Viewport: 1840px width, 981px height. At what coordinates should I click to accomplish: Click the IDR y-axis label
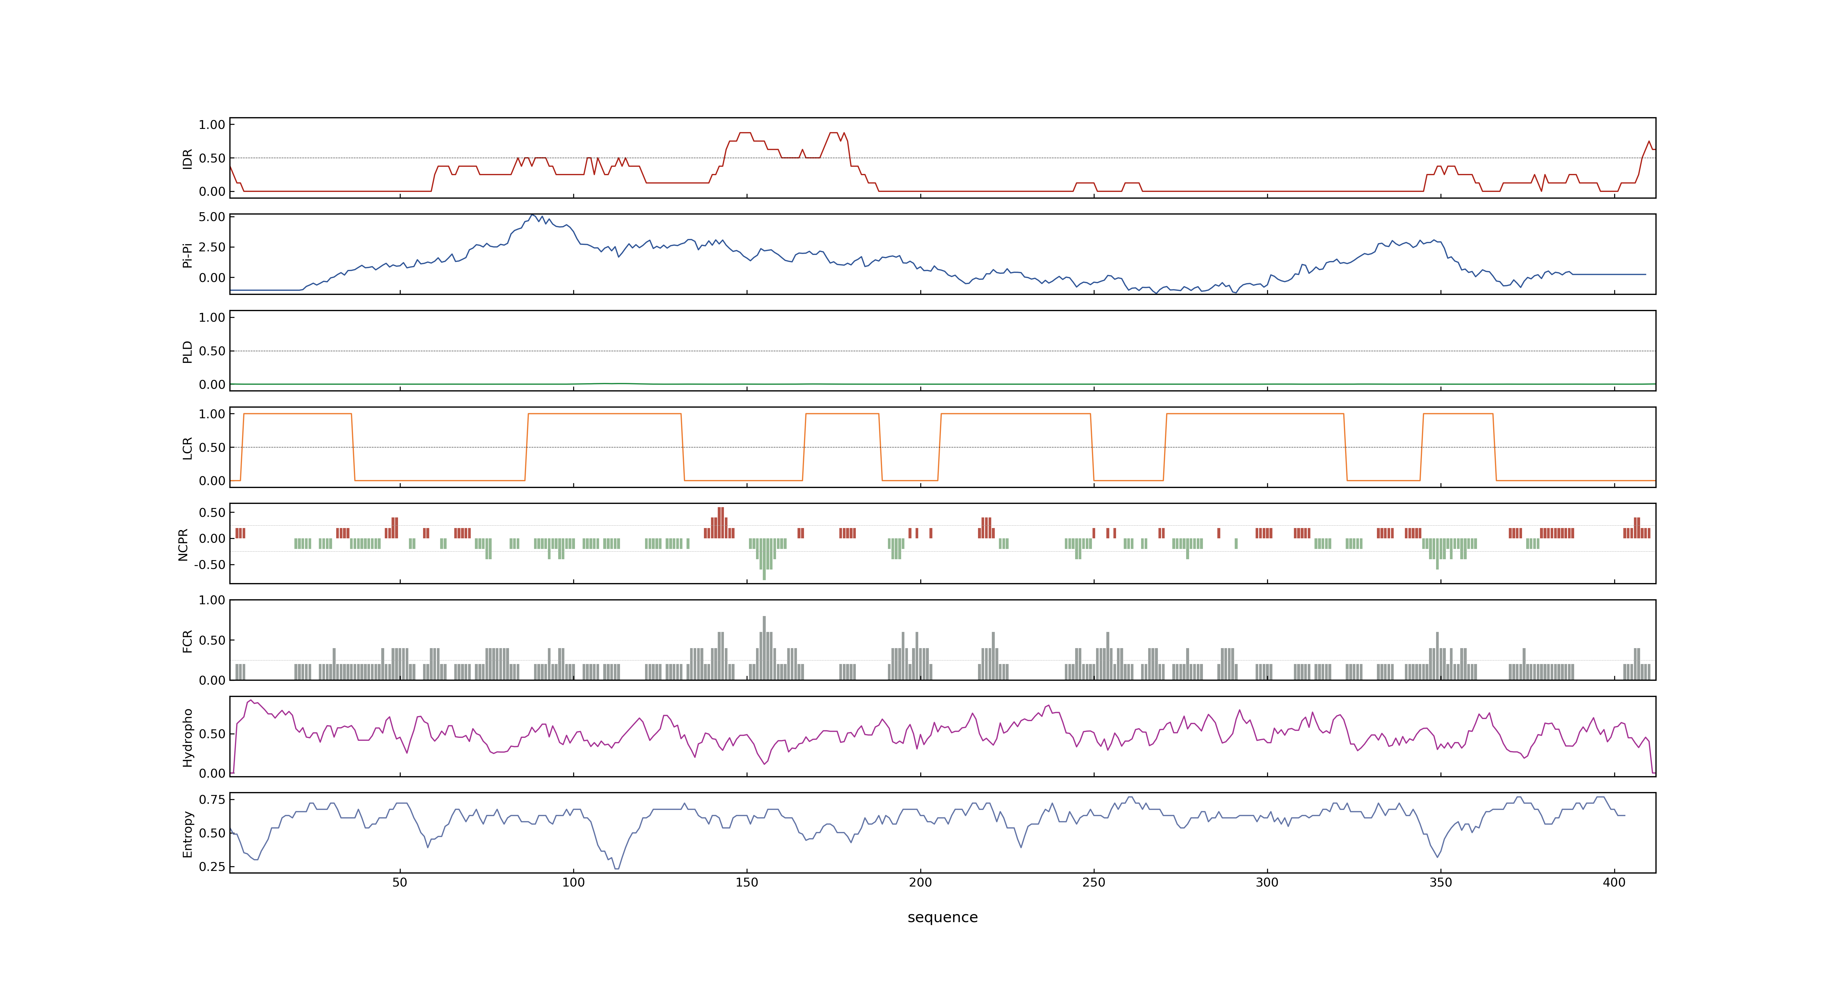[x=187, y=159]
